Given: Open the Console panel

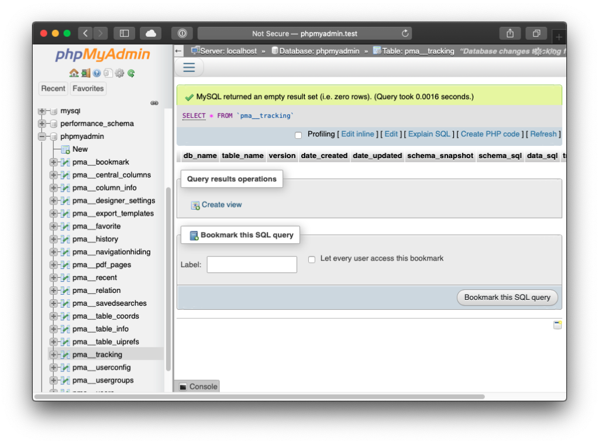Looking at the screenshot, I should 198,387.
